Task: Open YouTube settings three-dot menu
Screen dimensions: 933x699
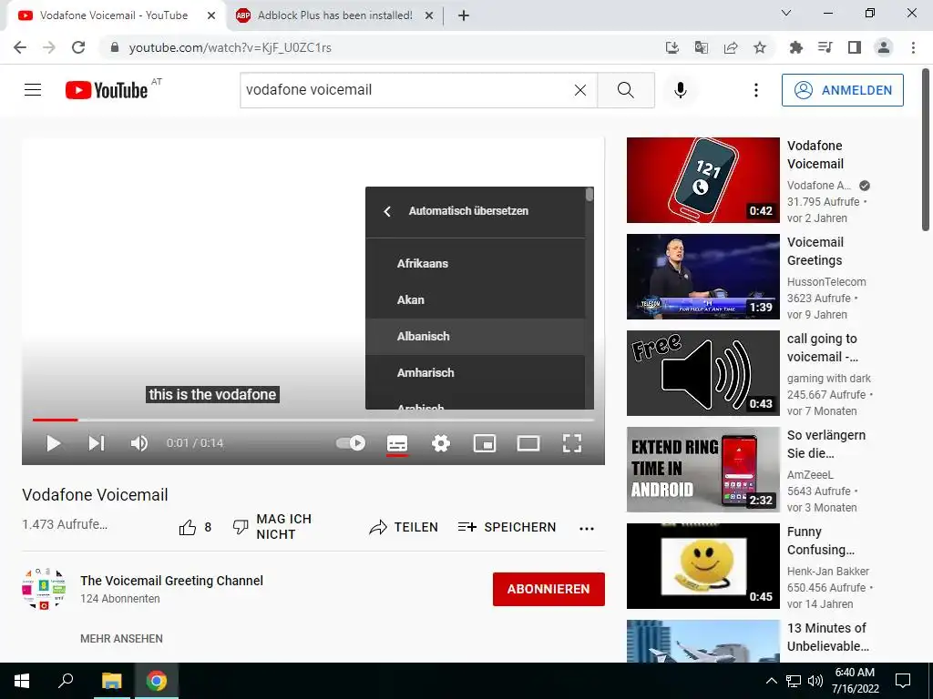Action: [x=755, y=90]
